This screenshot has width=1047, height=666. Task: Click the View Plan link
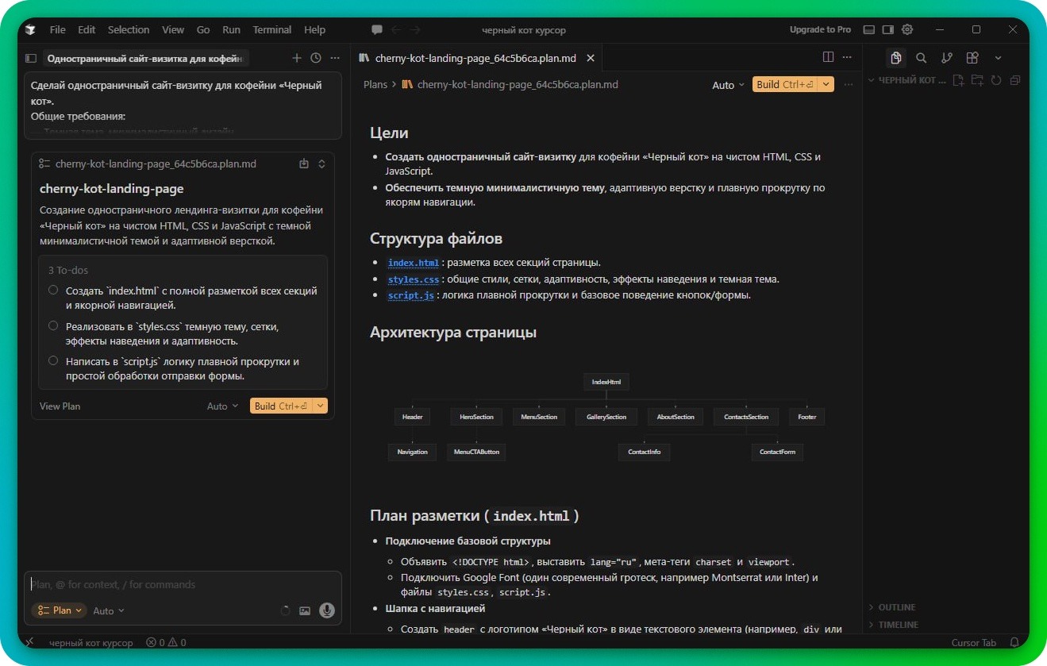[x=60, y=406]
